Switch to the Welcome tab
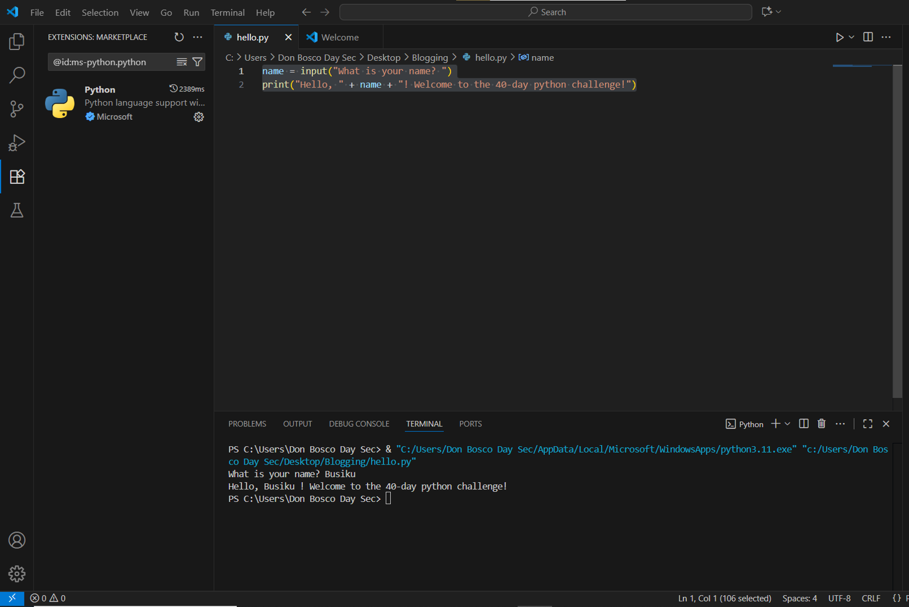909x607 pixels. click(x=340, y=37)
